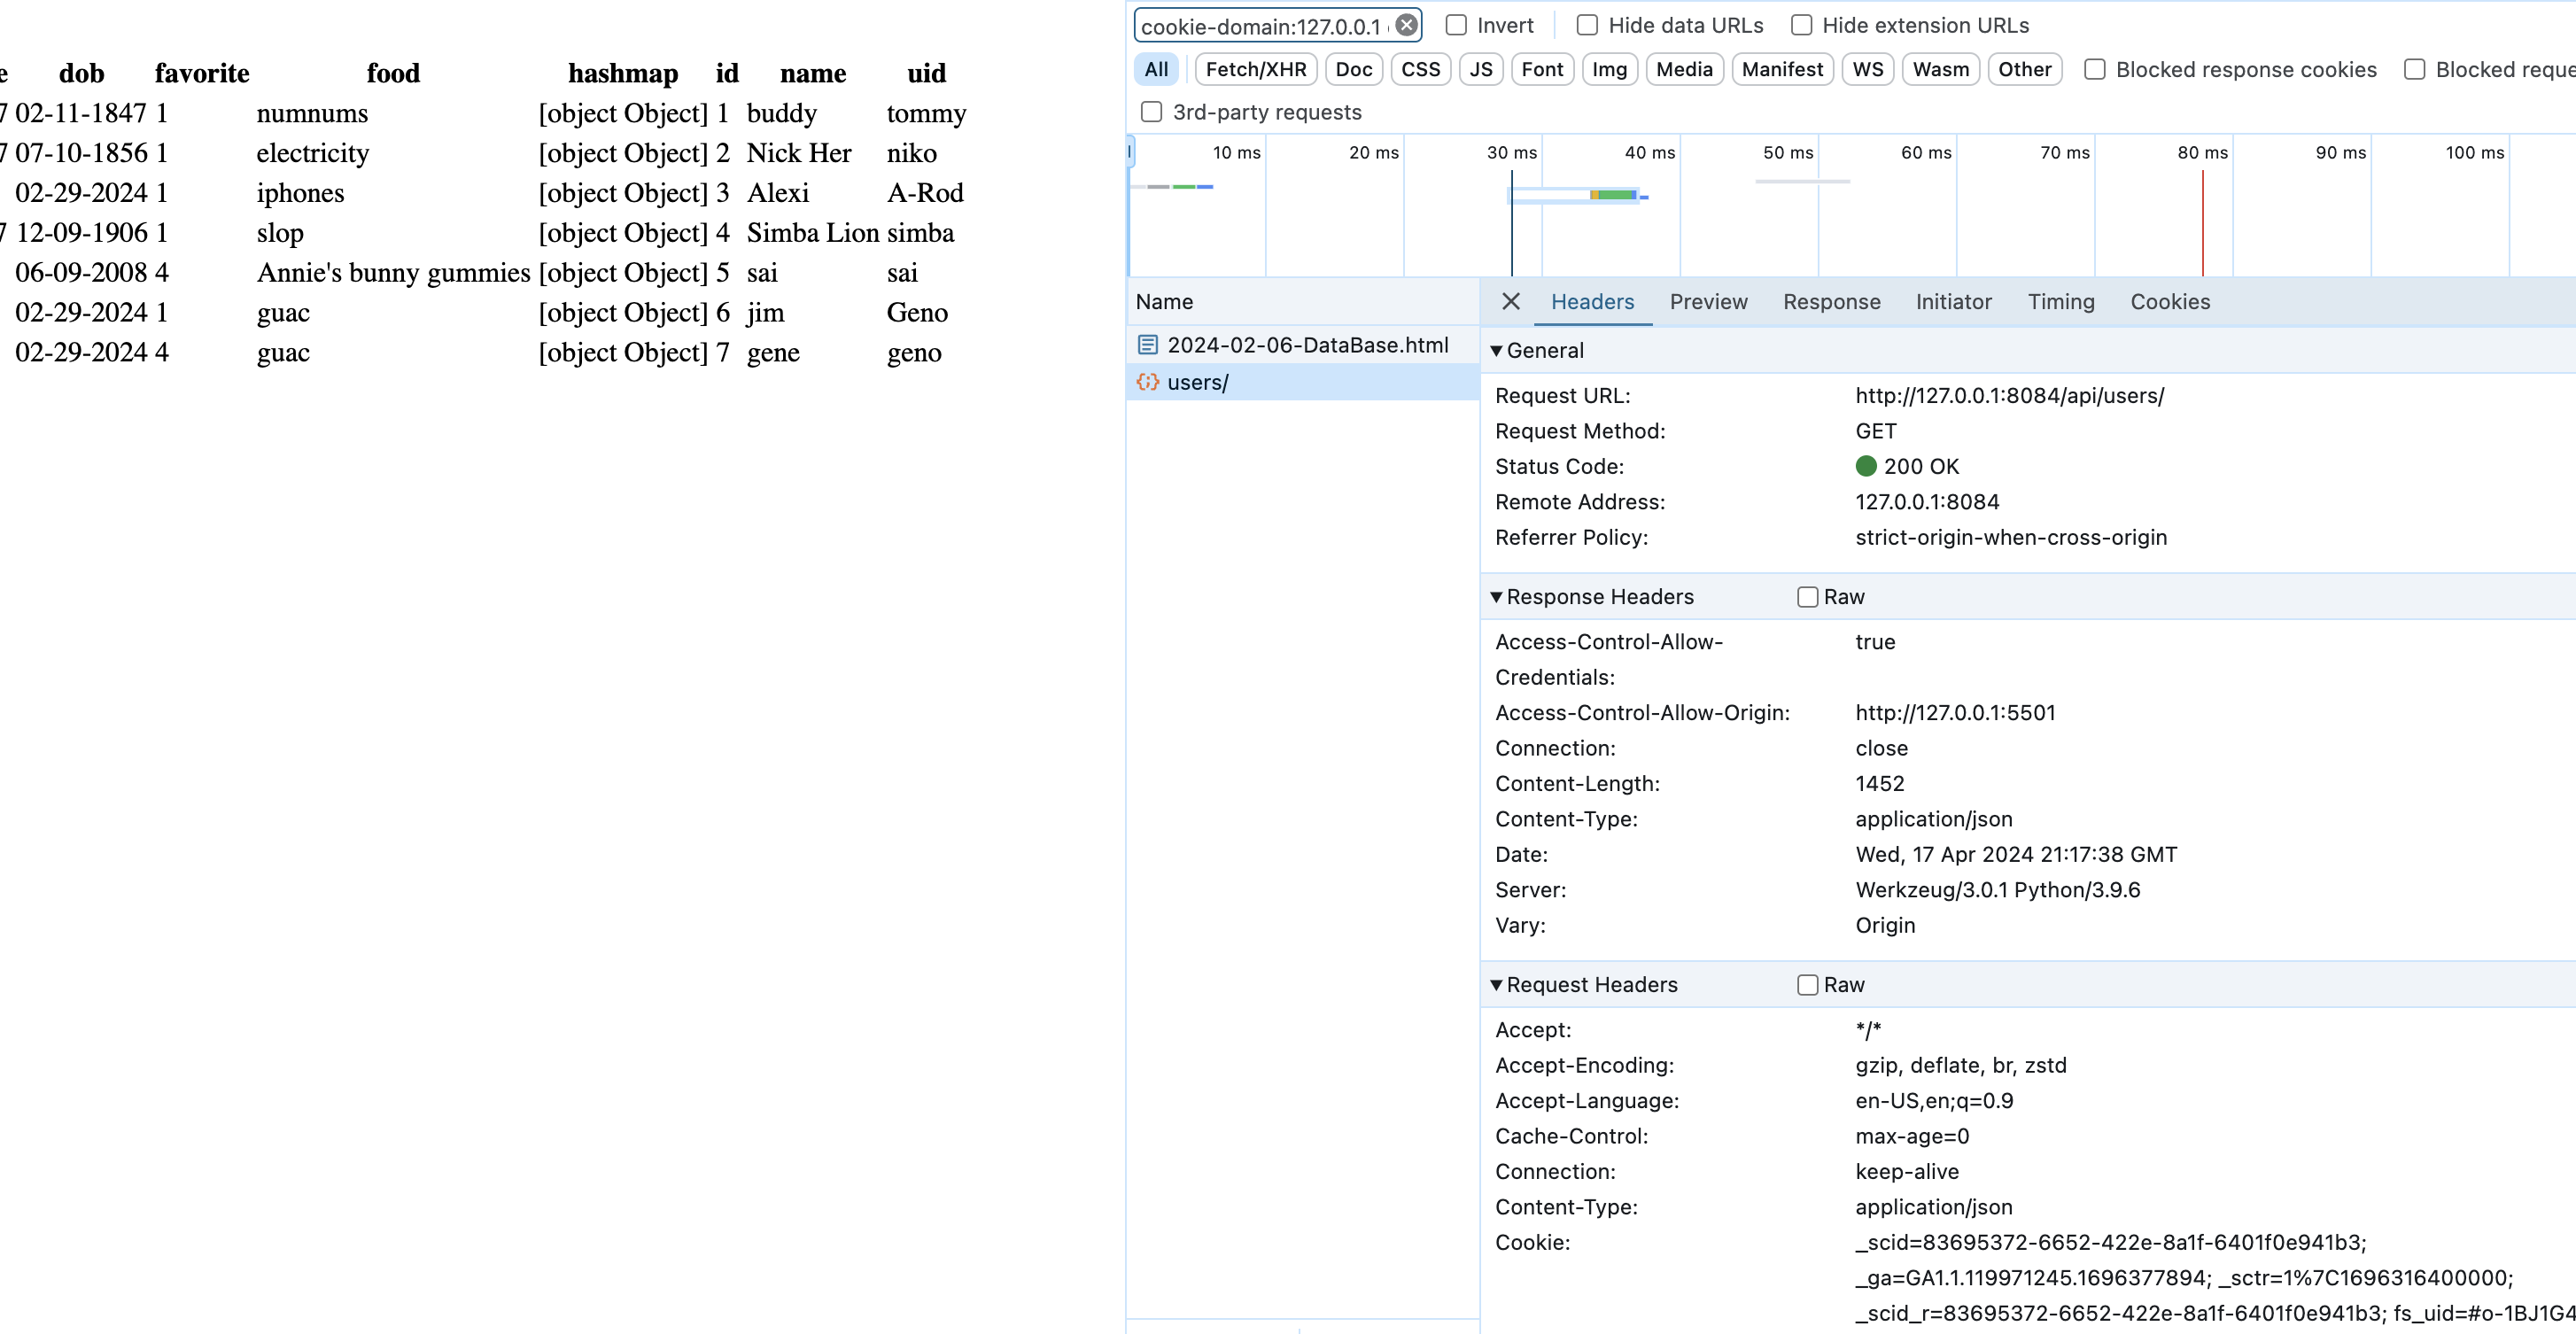Check Blocked response cookies
Viewport: 2576px width, 1334px height.
(x=2095, y=69)
